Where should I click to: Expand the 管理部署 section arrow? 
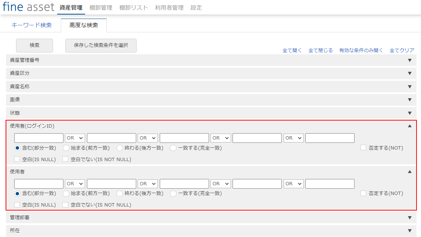click(x=409, y=218)
